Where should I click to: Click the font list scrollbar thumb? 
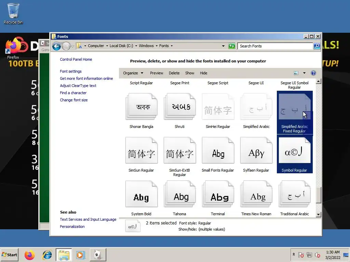pyautogui.click(x=319, y=195)
